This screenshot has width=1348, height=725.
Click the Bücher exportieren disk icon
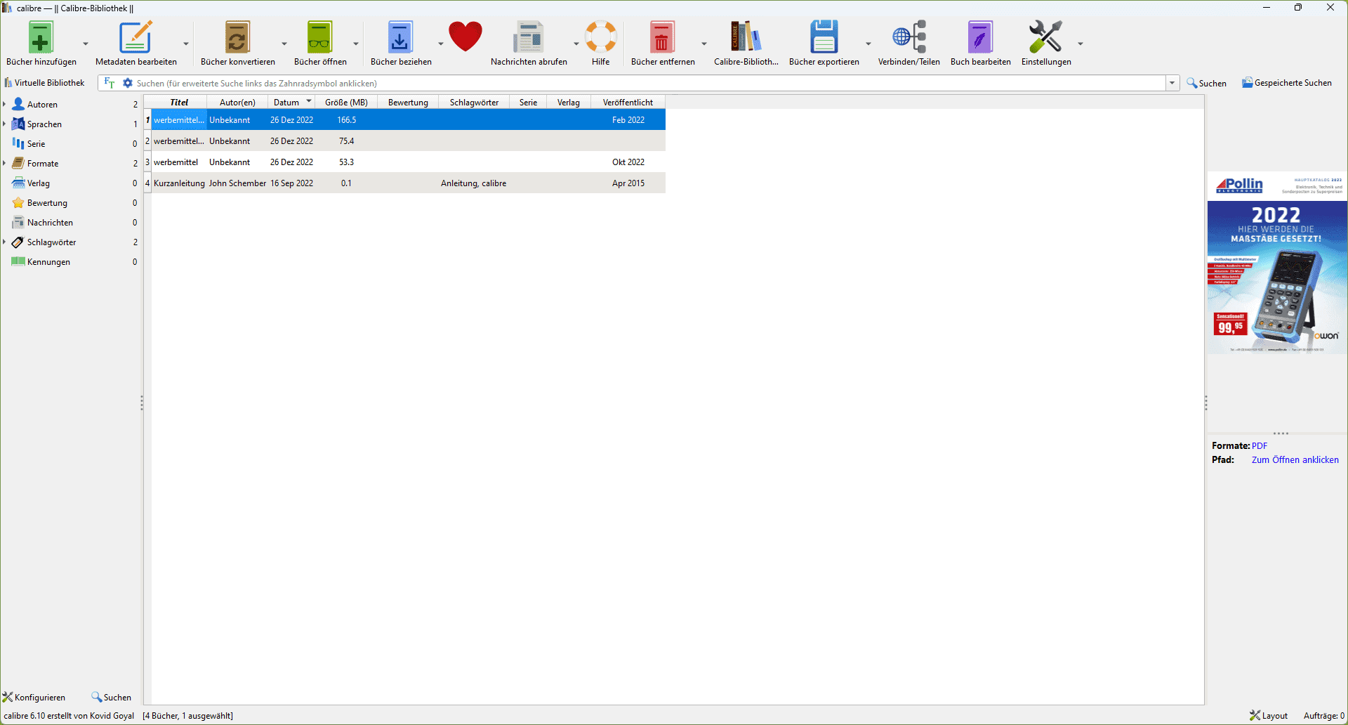pos(824,37)
